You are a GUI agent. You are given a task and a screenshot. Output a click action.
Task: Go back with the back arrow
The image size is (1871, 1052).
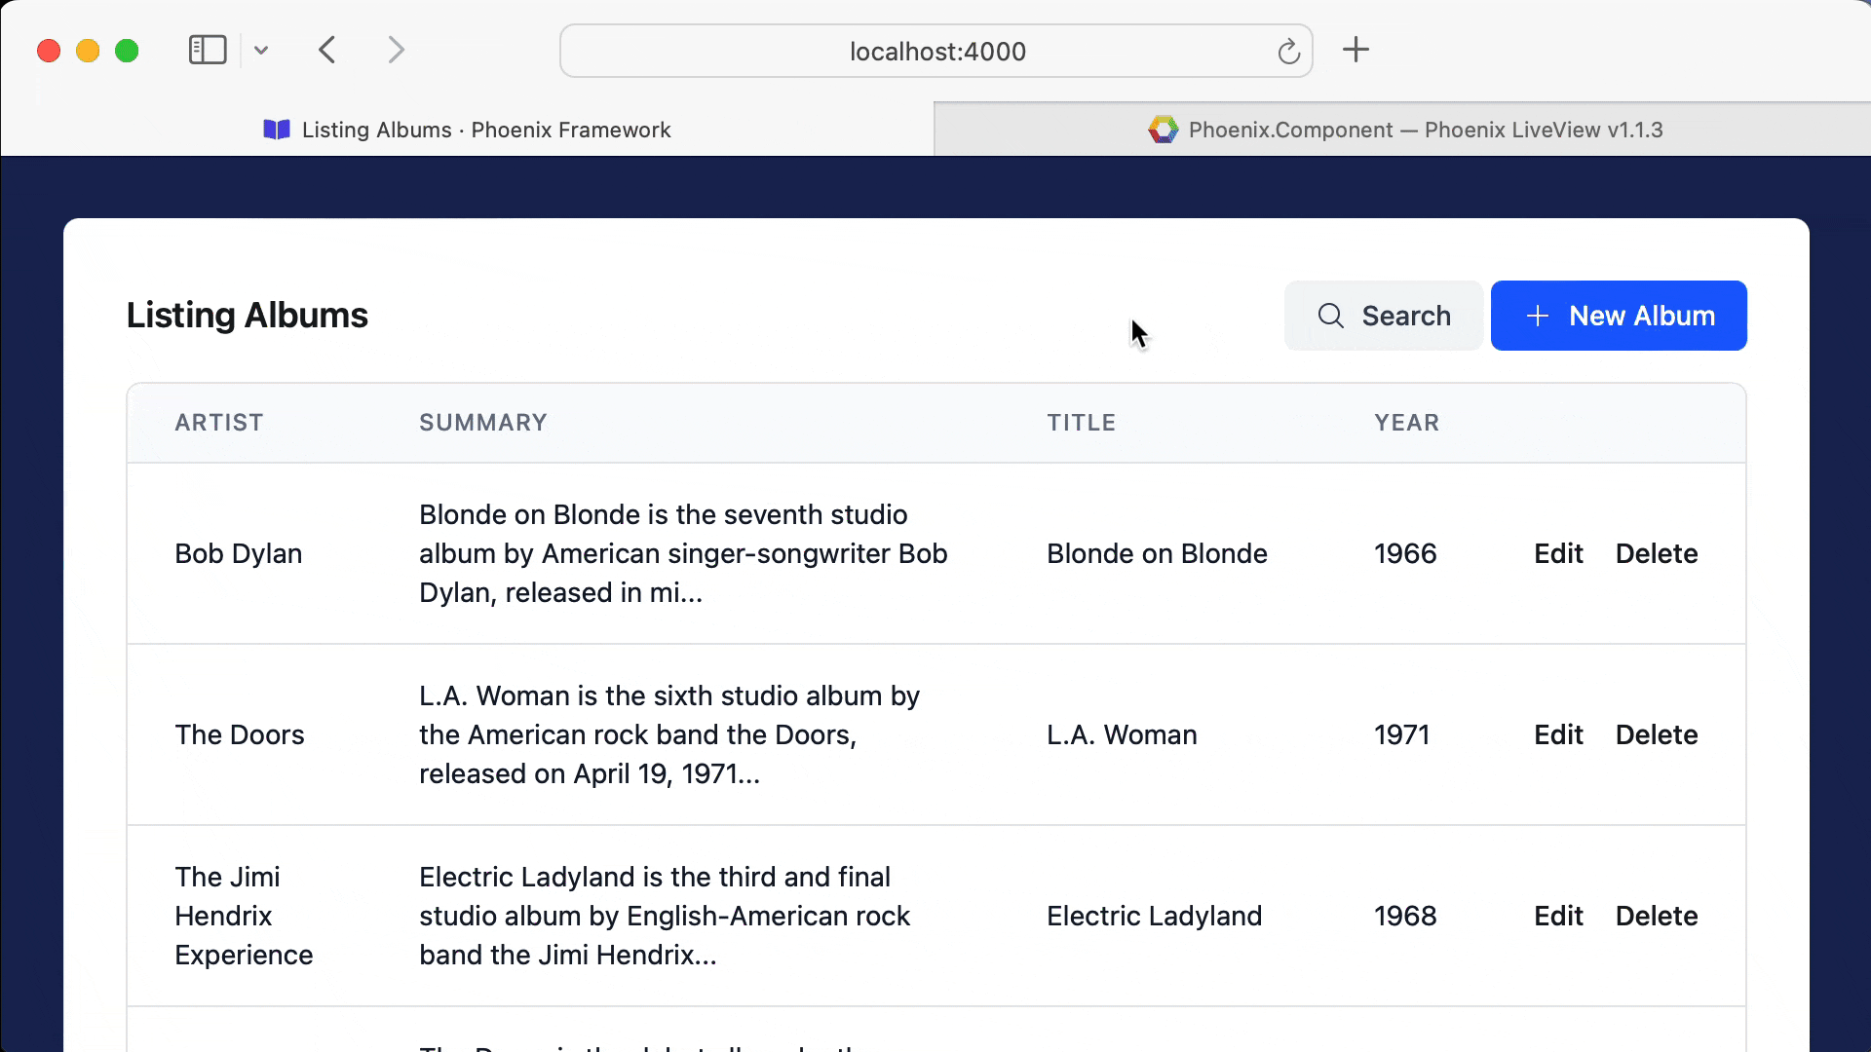(327, 50)
